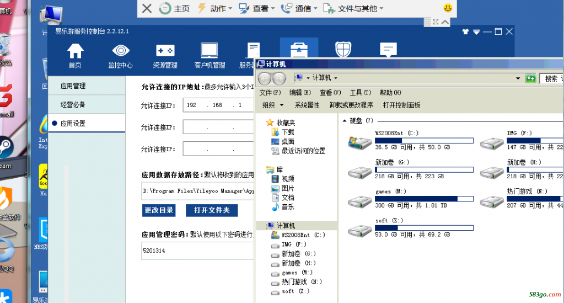Image resolution: width=564 pixels, height=303 pixels.
Task: Collapse the 硬盘 (7) group triangle
Action: pyautogui.click(x=344, y=121)
